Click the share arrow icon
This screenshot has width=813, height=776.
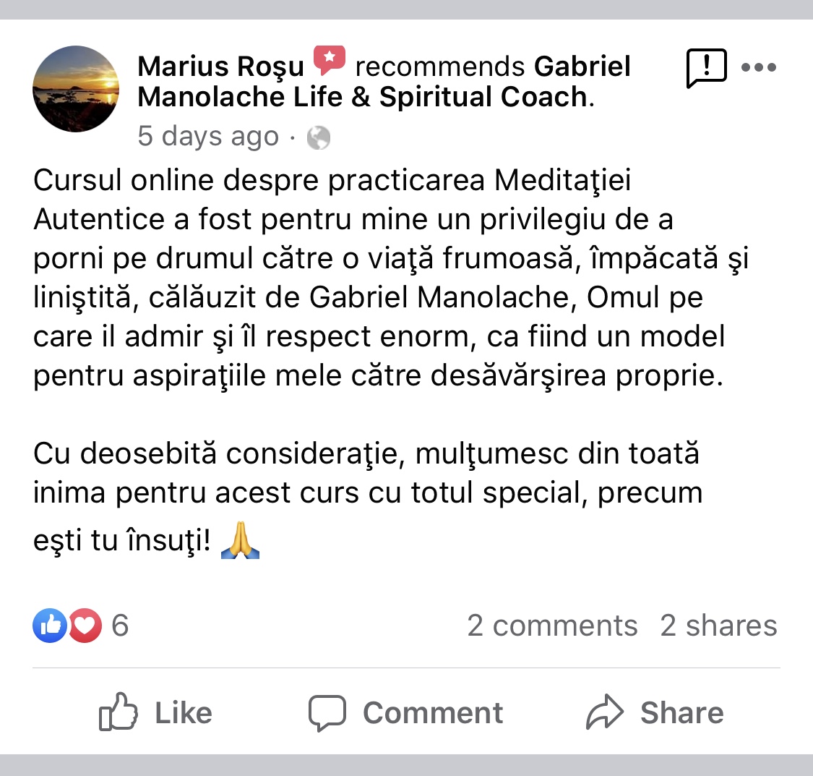click(x=605, y=712)
